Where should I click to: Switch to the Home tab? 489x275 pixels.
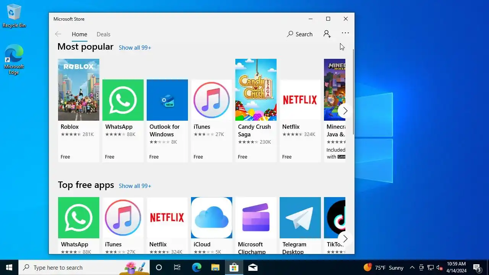click(x=79, y=34)
